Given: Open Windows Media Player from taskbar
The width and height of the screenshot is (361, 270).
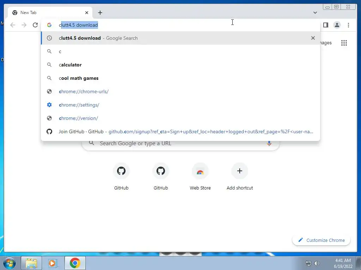Looking at the screenshot, I should [x=53, y=263].
